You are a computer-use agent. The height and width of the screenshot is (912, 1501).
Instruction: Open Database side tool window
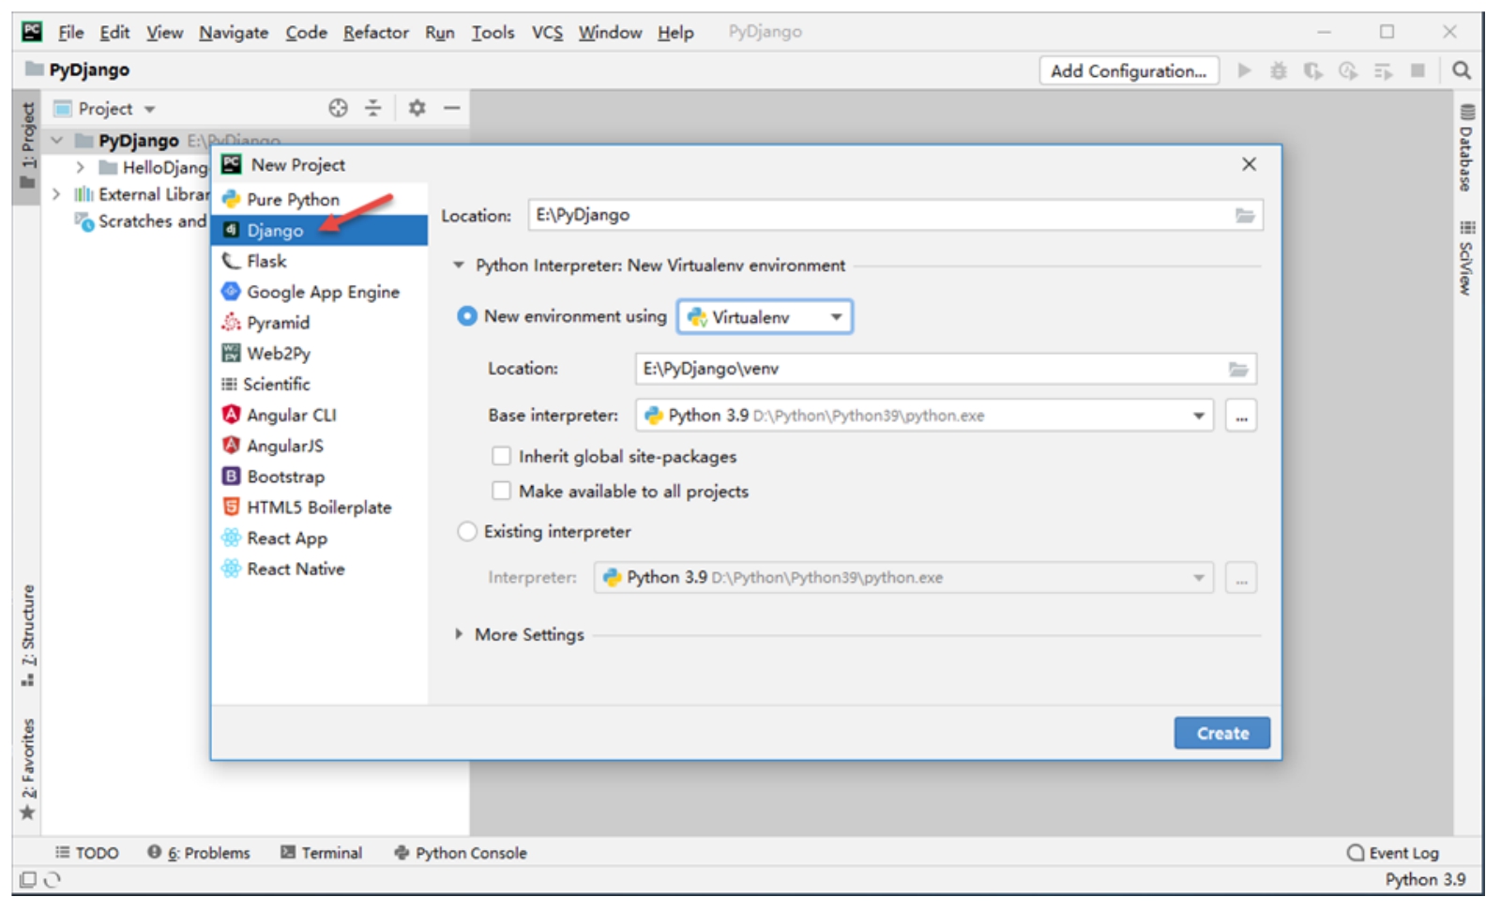tap(1466, 147)
